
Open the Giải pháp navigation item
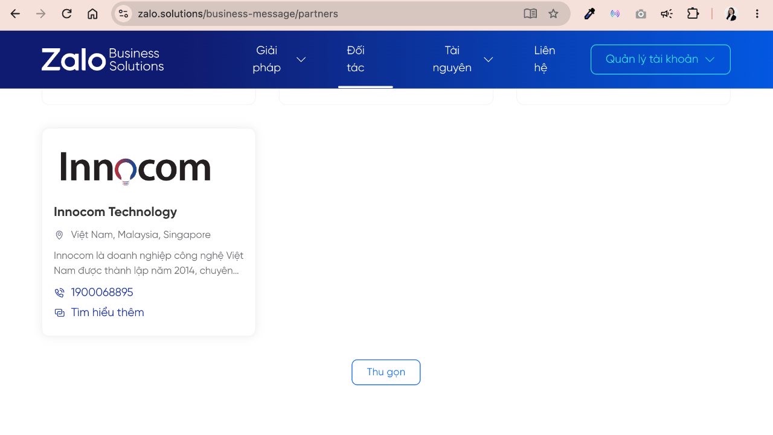(267, 59)
